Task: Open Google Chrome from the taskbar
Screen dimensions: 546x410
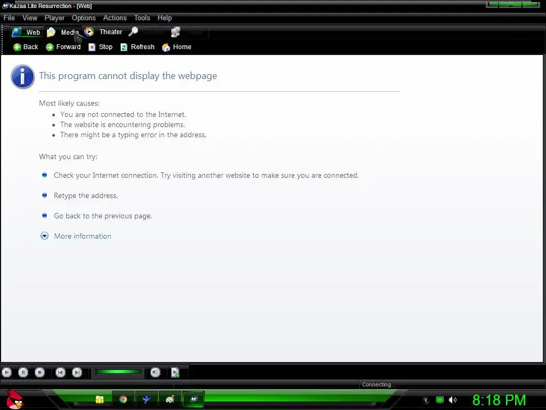Action: pyautogui.click(x=123, y=399)
